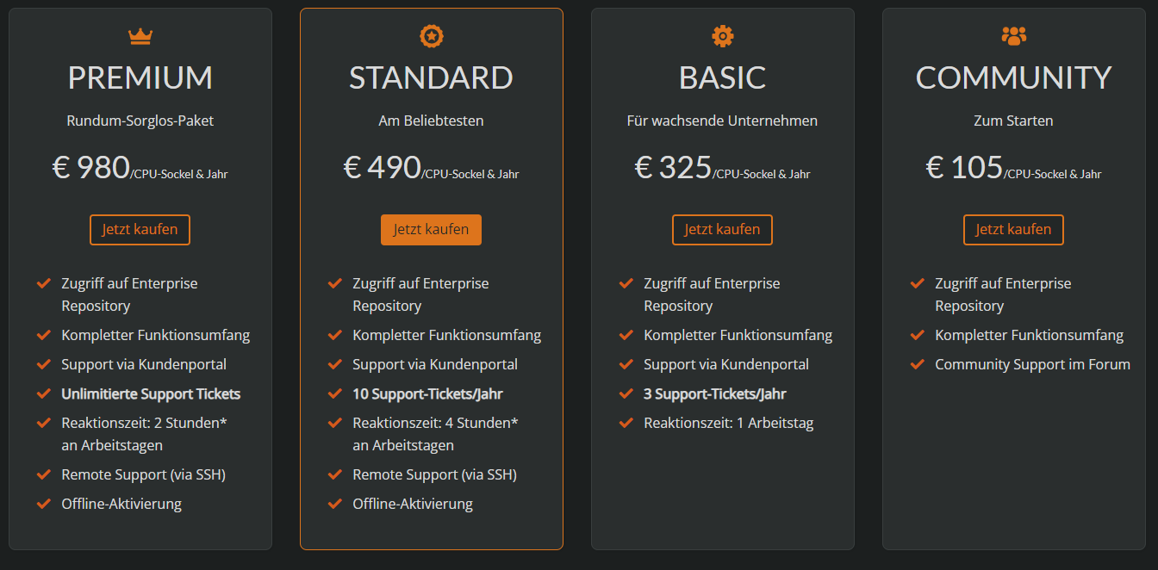Click checkmark beside Premium Offline-Aktivierung
1158x570 pixels.
[43, 504]
